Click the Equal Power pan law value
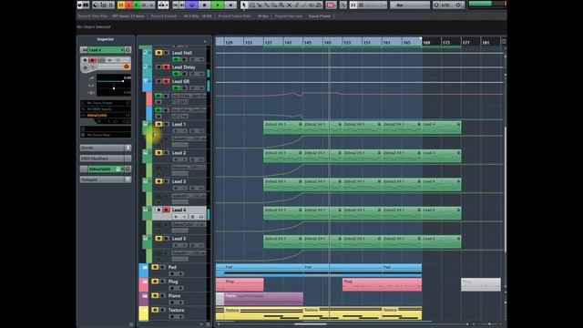This screenshot has width=583, height=328. click(x=320, y=16)
